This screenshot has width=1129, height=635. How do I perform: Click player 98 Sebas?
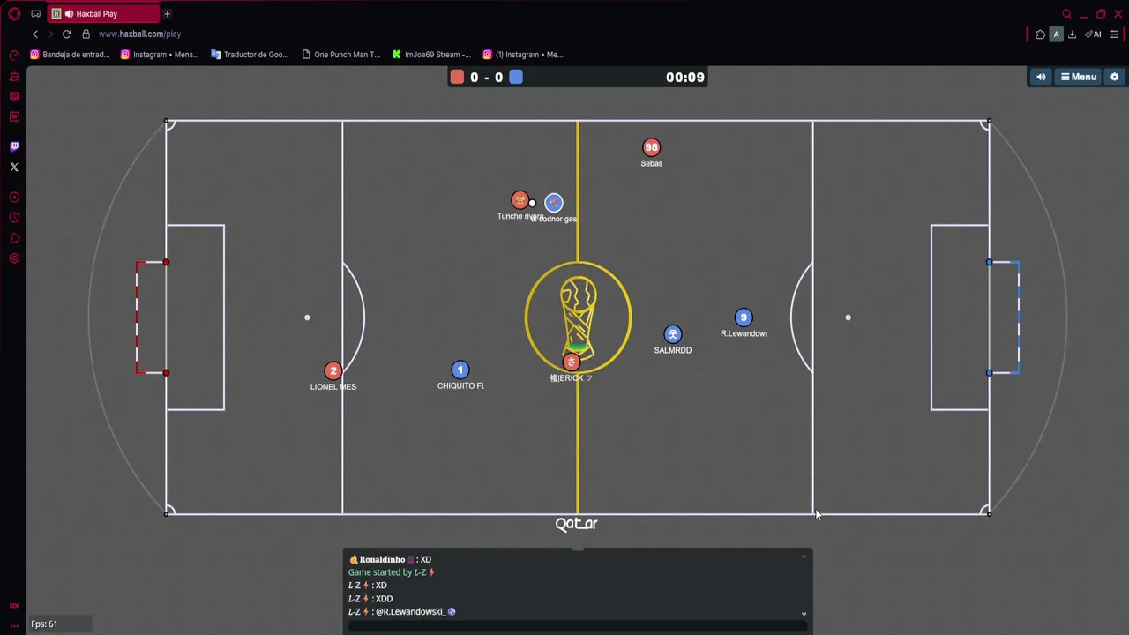click(x=651, y=147)
